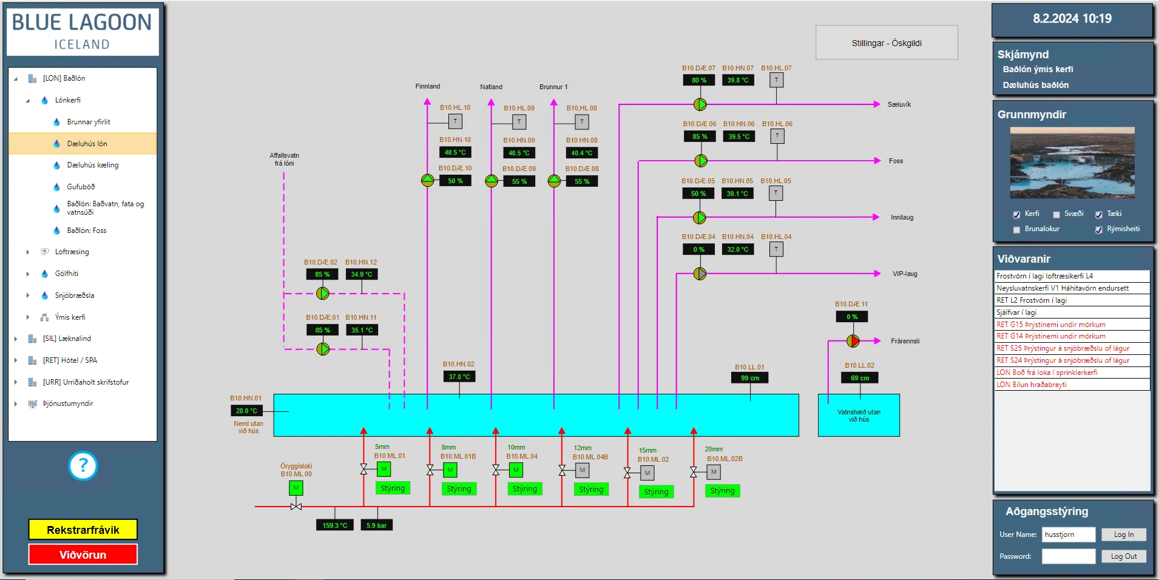
Task: Select pump B10.DÆ.07 on the Sæluvík line
Action: [x=700, y=104]
